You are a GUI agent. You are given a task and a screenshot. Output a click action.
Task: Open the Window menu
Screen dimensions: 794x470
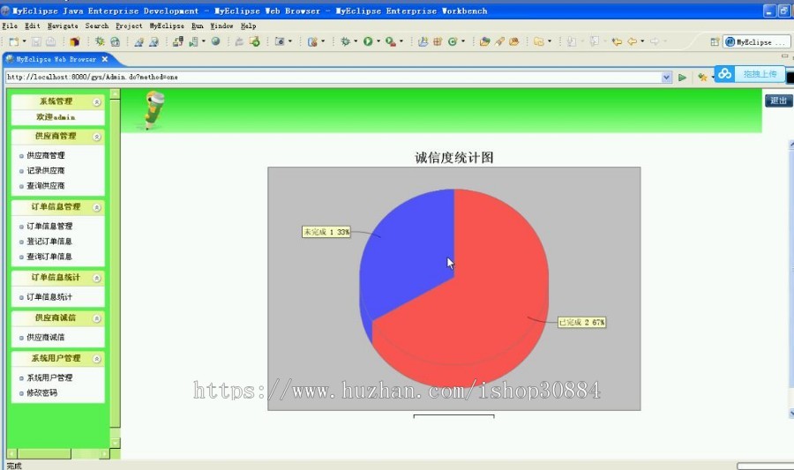221,26
